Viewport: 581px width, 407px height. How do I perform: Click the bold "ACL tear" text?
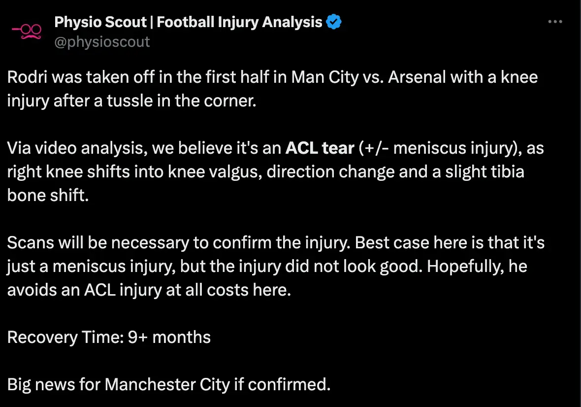click(x=320, y=148)
